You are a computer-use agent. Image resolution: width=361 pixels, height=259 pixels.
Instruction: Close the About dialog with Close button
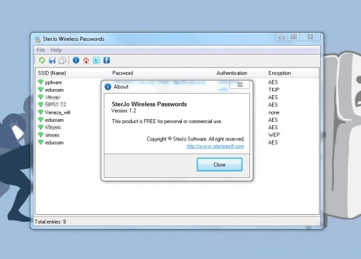[219, 165]
